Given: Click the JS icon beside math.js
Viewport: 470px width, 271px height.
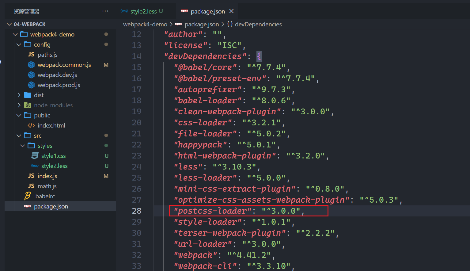Looking at the screenshot, I should 31,186.
